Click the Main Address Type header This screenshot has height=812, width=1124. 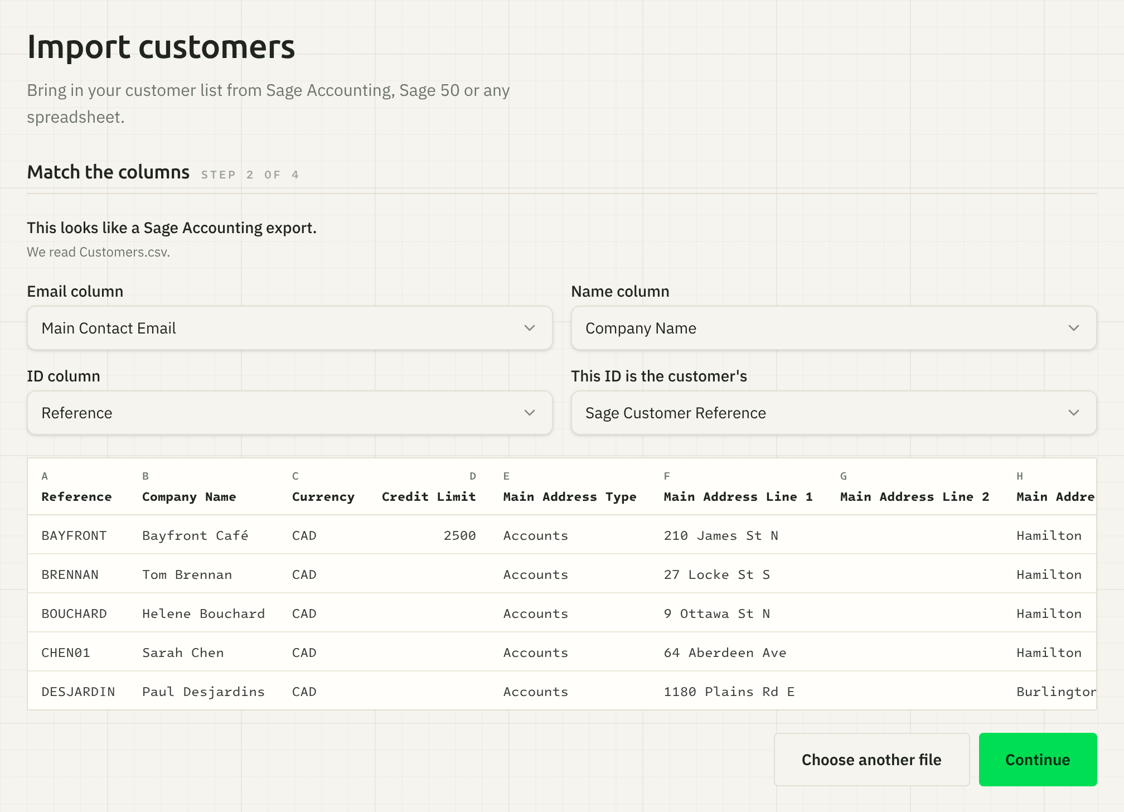click(570, 496)
